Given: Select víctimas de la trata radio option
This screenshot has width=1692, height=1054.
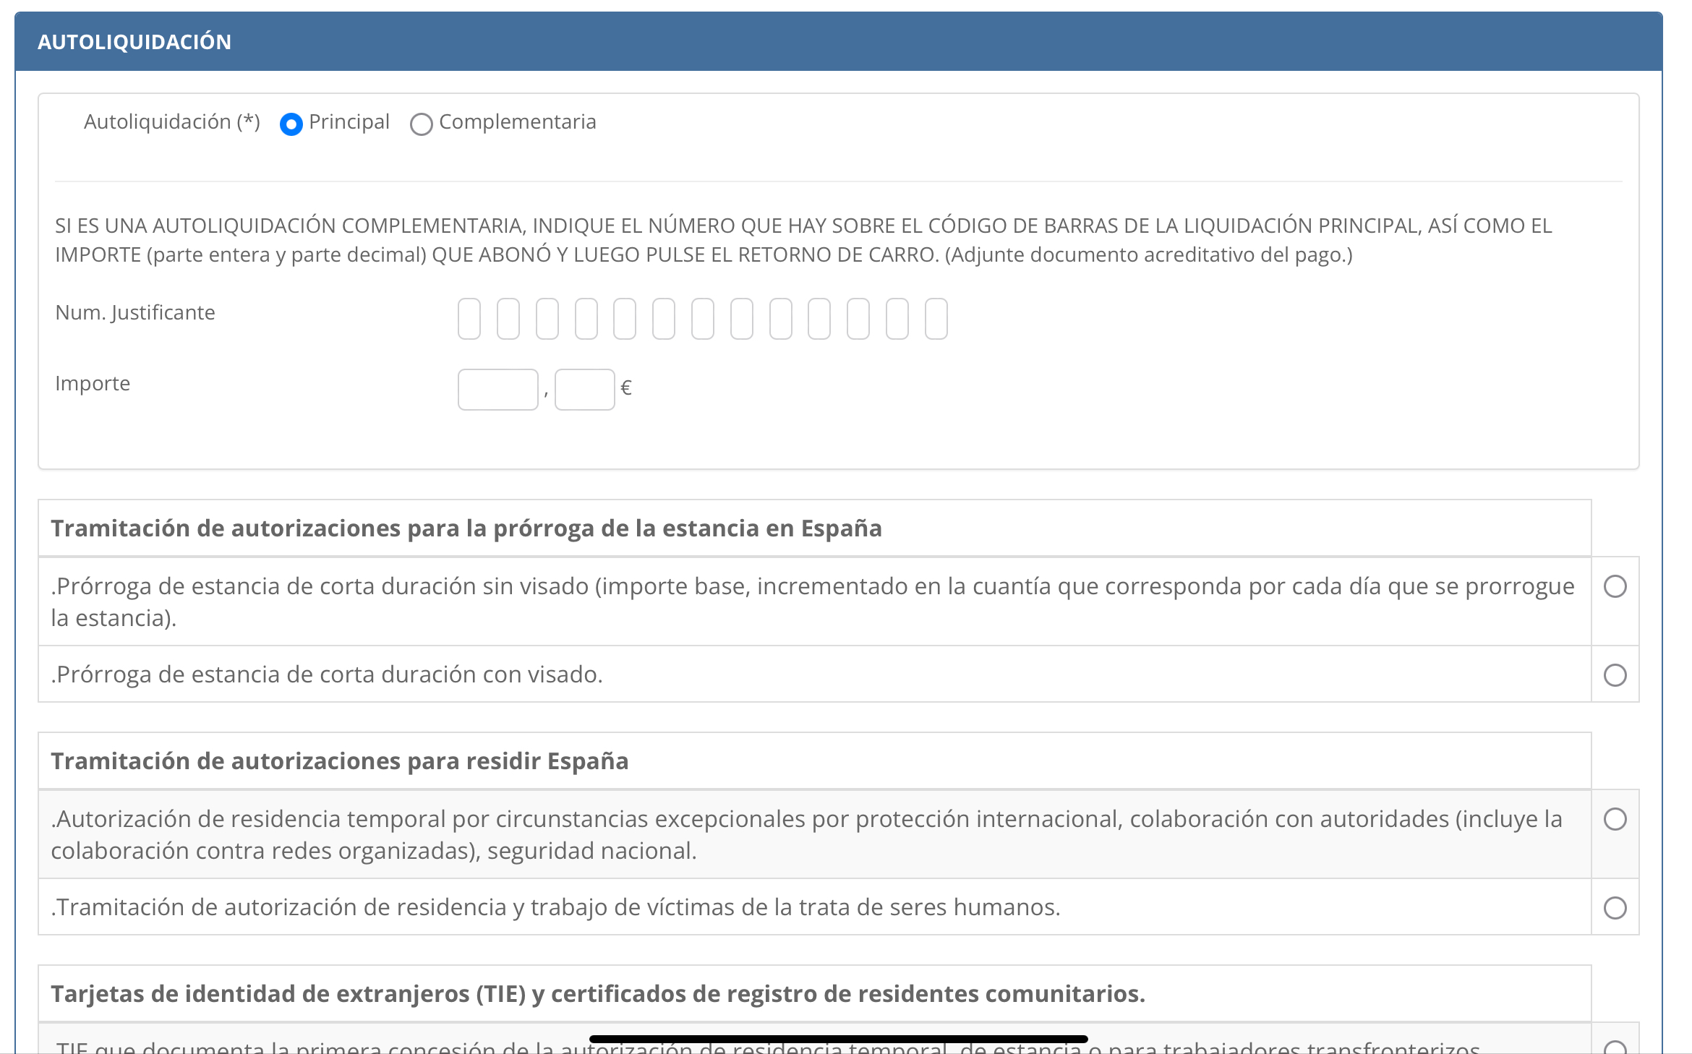Looking at the screenshot, I should 1615,908.
